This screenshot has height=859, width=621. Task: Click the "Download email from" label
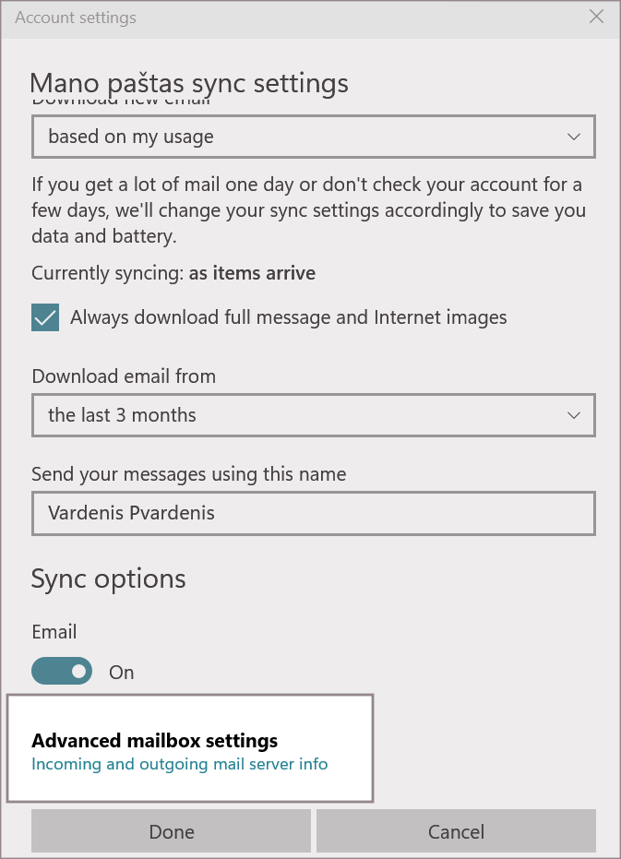pos(124,376)
